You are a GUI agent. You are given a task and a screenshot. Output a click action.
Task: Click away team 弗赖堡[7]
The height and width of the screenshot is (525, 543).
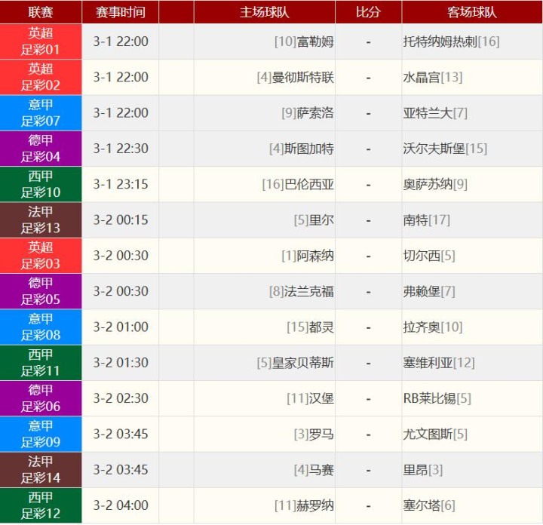pos(429,292)
